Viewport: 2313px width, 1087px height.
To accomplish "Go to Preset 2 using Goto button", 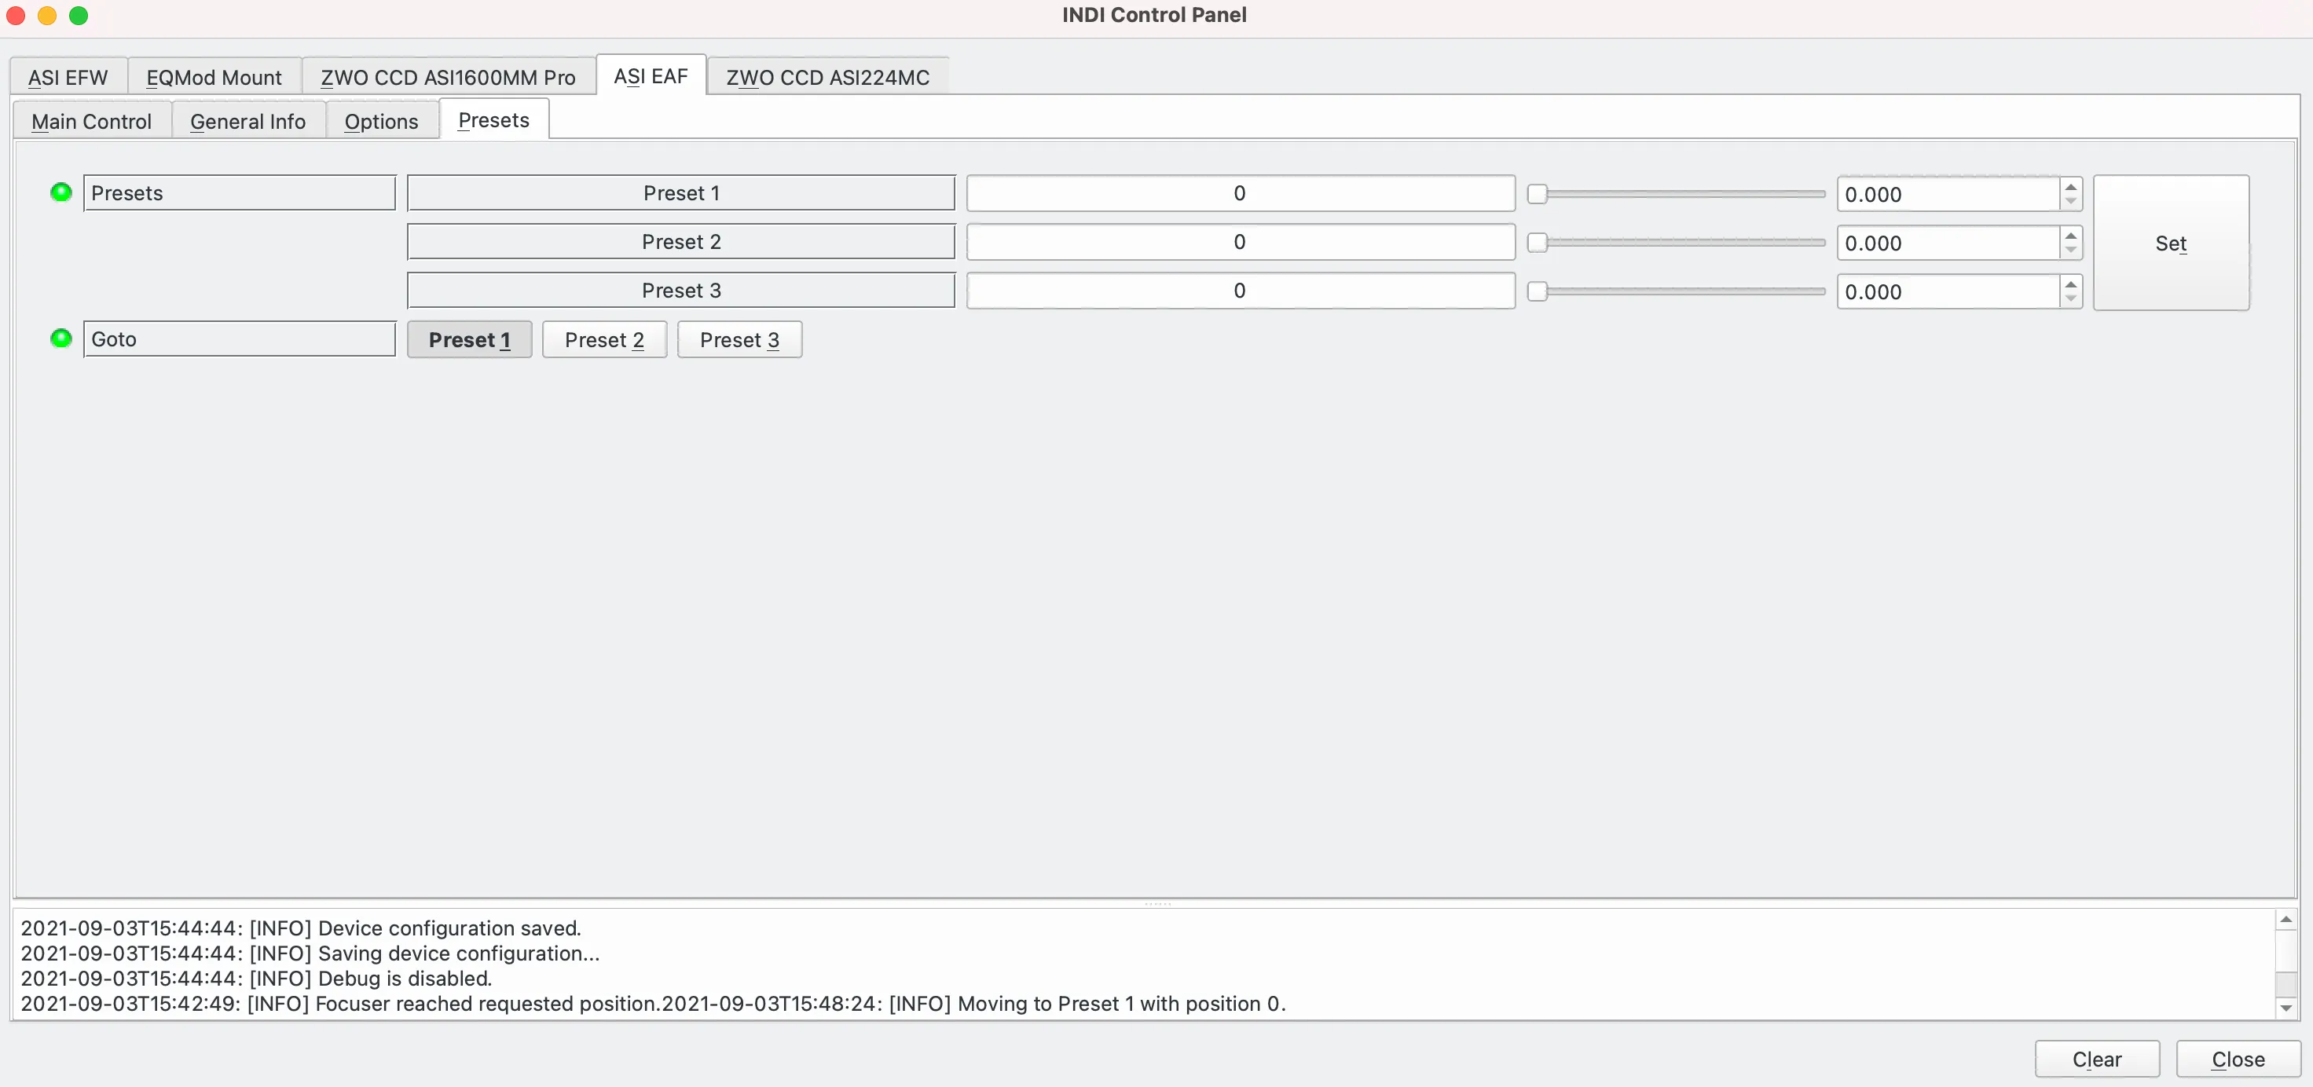I will (604, 339).
